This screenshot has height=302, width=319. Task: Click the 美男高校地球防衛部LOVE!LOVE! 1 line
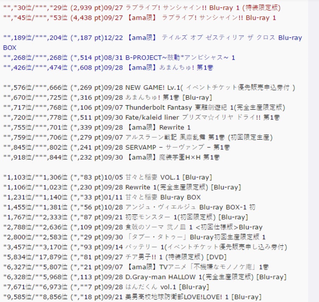pyautogui.click(x=132, y=297)
